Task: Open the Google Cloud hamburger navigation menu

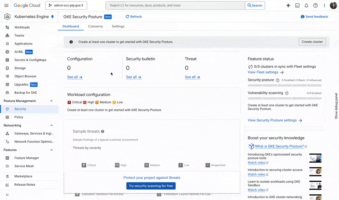Action: pos(6,6)
